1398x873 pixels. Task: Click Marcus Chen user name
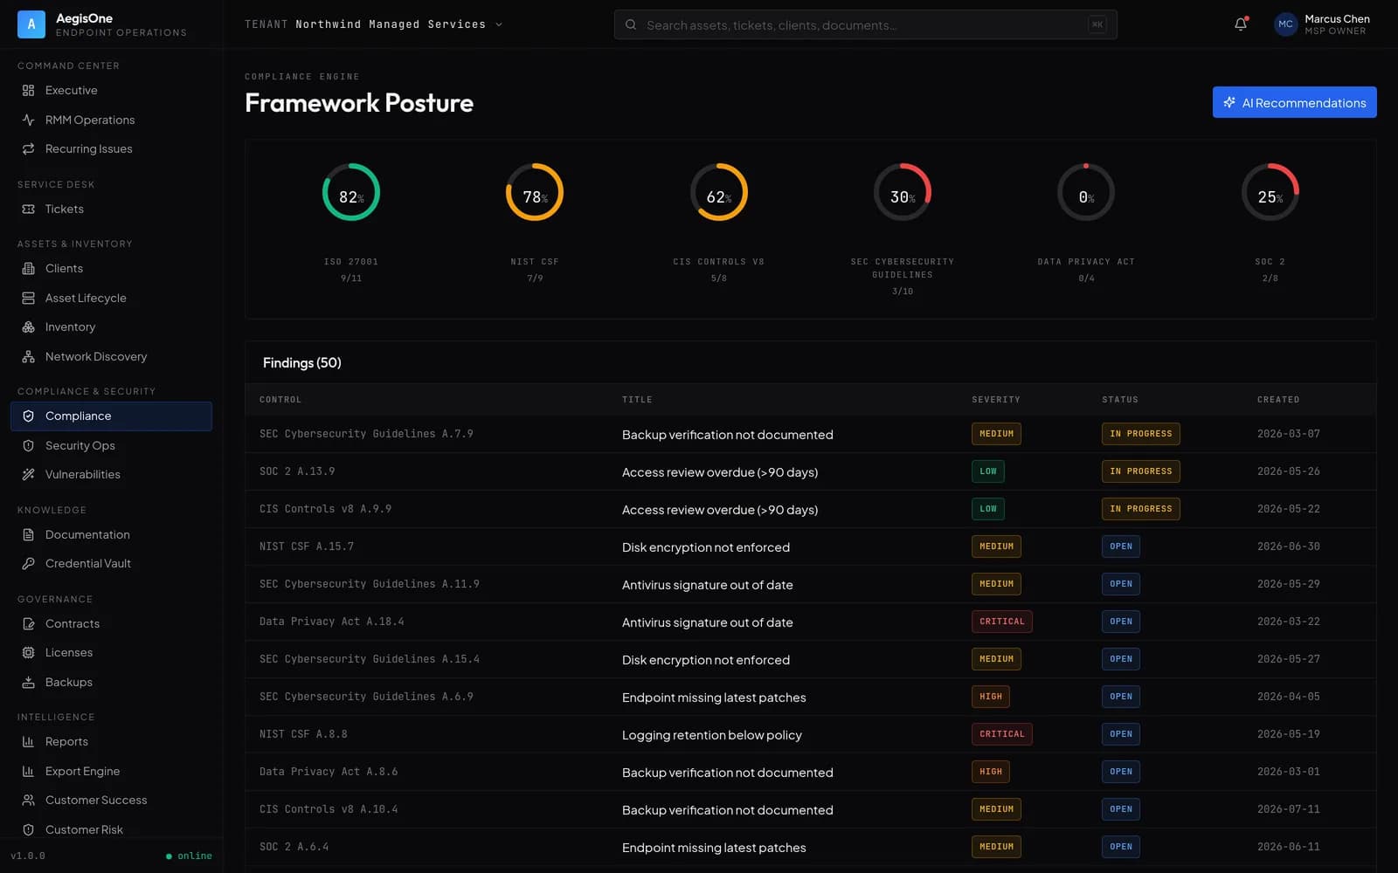pos(1337,18)
